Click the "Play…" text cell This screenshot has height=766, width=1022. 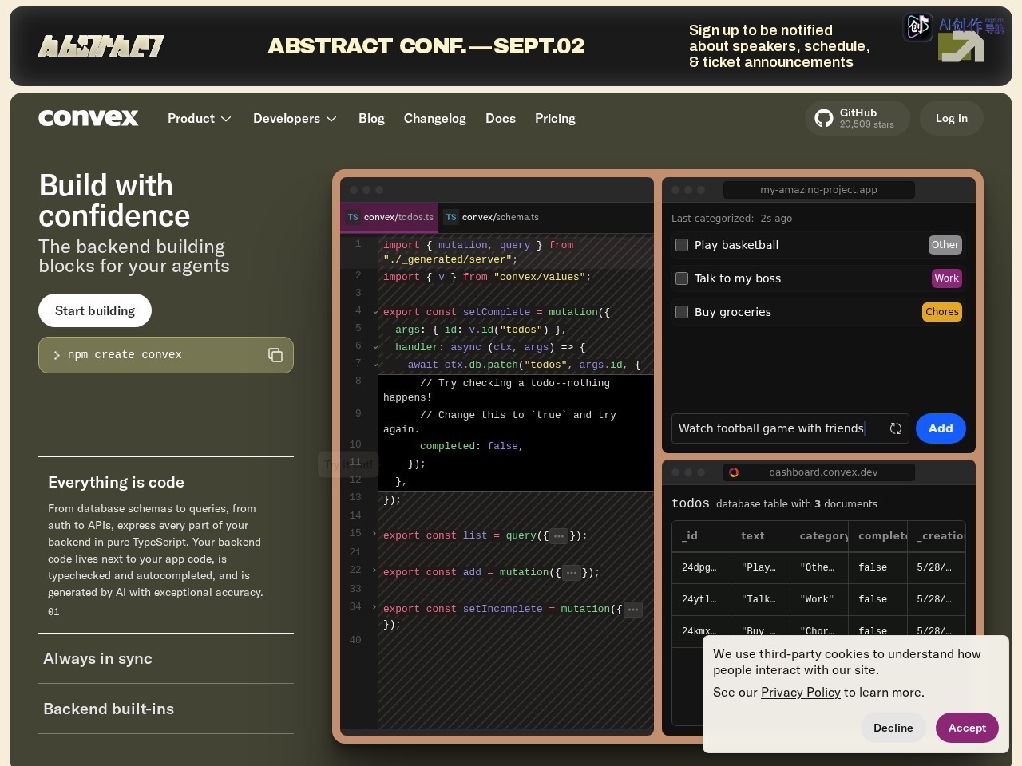coord(760,567)
